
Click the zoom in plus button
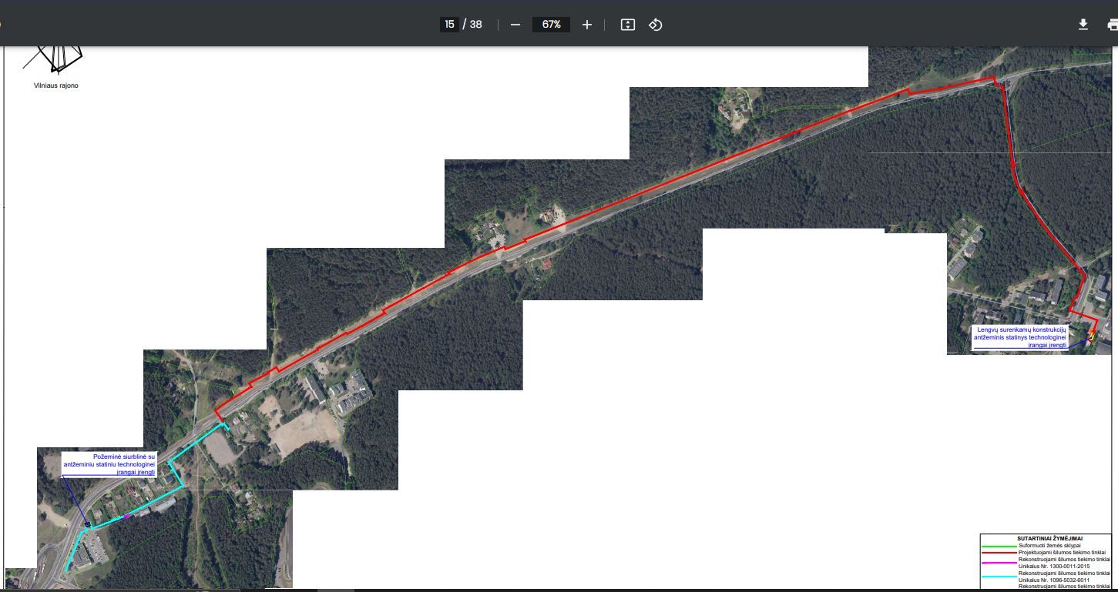[x=587, y=25]
